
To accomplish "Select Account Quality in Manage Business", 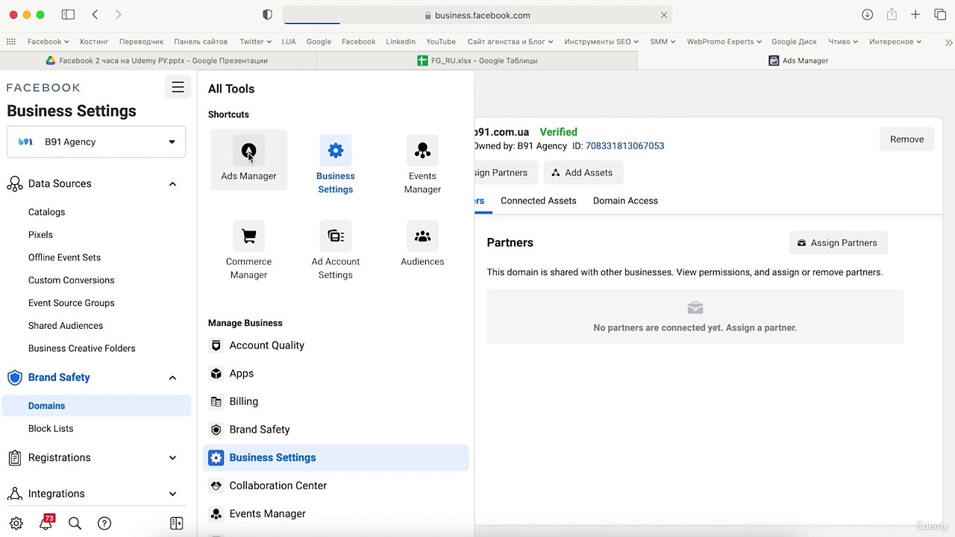I will 266,345.
